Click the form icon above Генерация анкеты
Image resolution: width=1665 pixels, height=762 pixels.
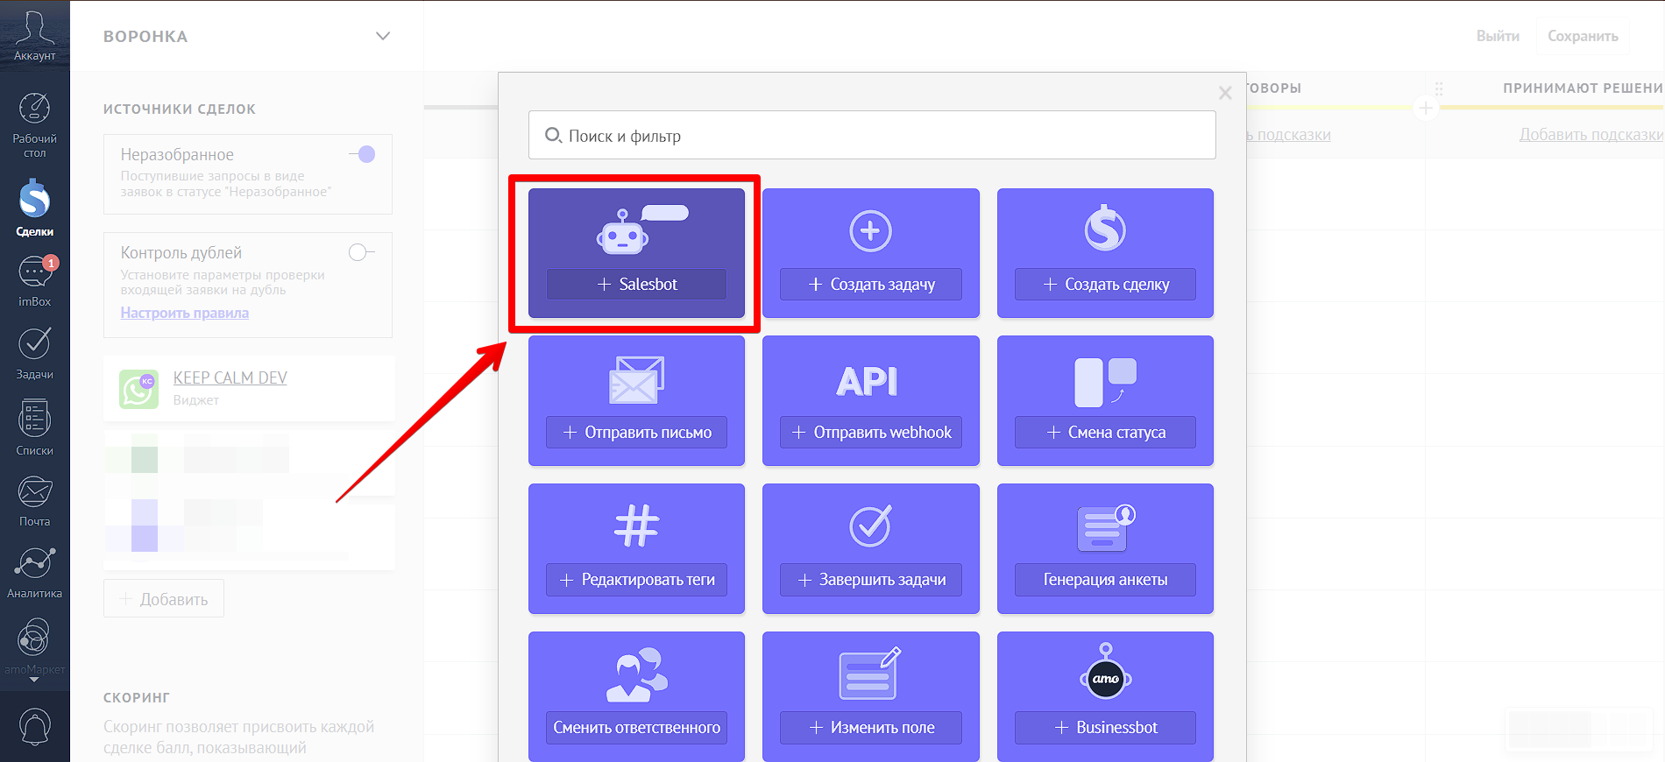[1105, 527]
